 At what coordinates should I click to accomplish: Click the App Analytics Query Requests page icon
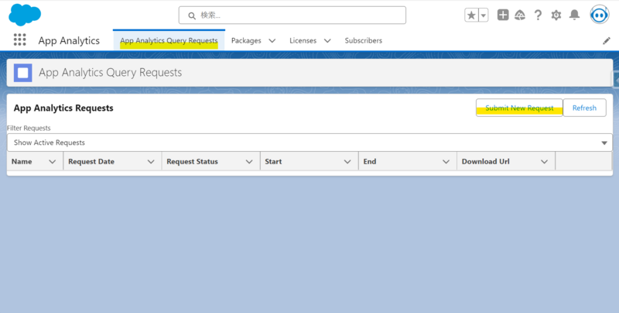pyautogui.click(x=23, y=73)
